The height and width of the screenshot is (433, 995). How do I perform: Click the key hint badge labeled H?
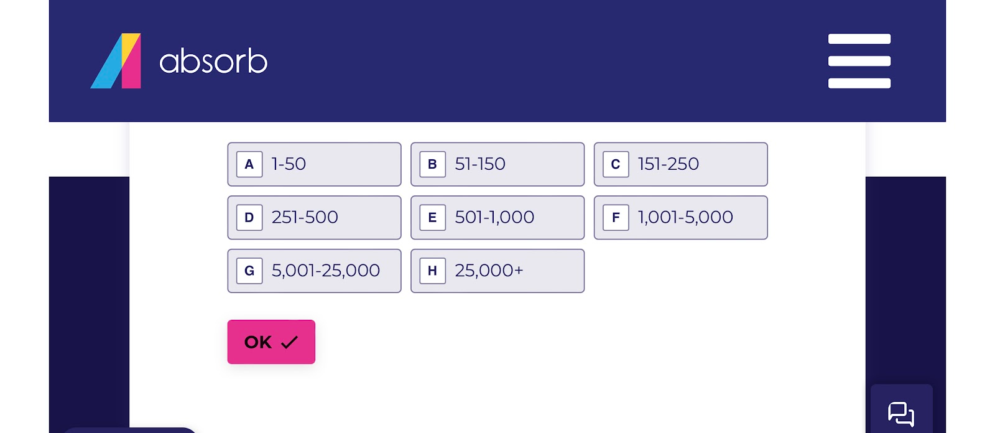point(432,271)
